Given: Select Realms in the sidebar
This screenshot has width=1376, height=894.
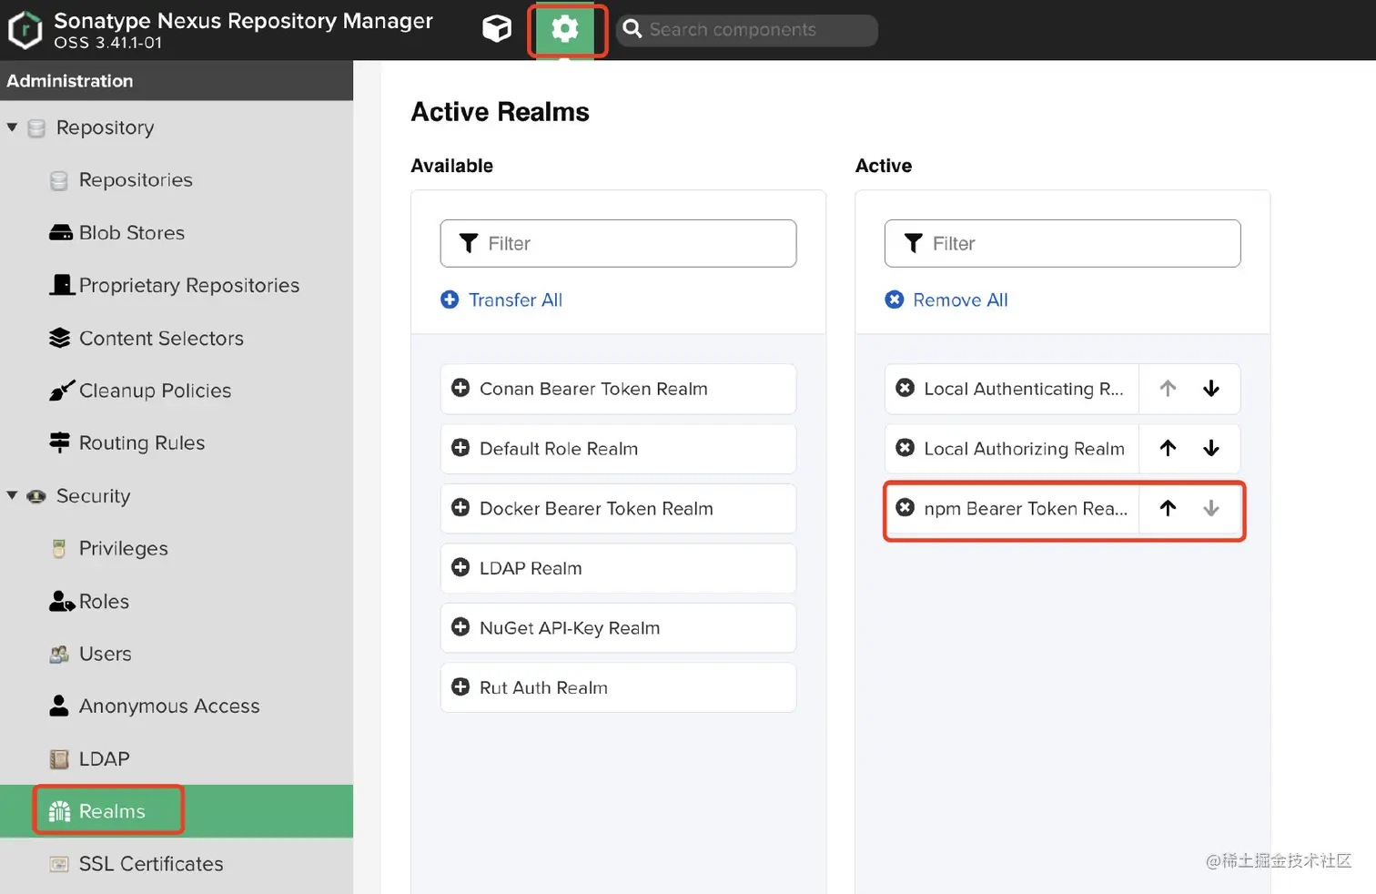Looking at the screenshot, I should pyautogui.click(x=111, y=811).
